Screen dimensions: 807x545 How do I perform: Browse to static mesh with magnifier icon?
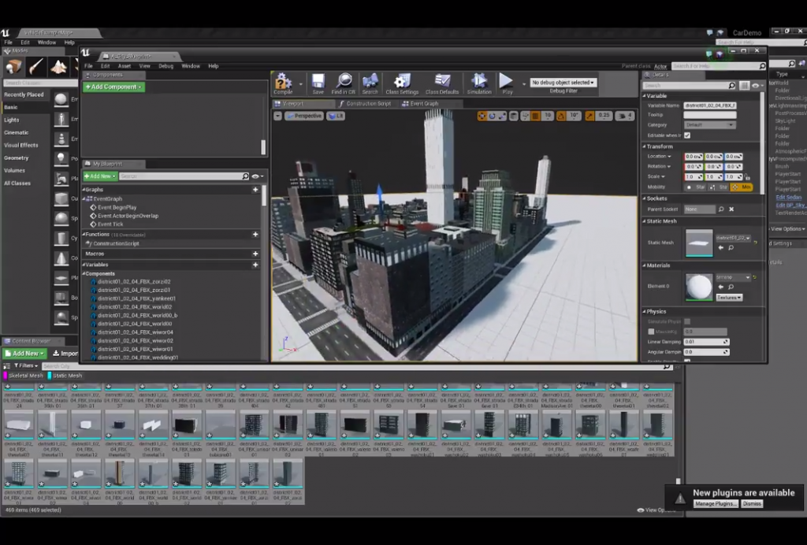point(731,248)
